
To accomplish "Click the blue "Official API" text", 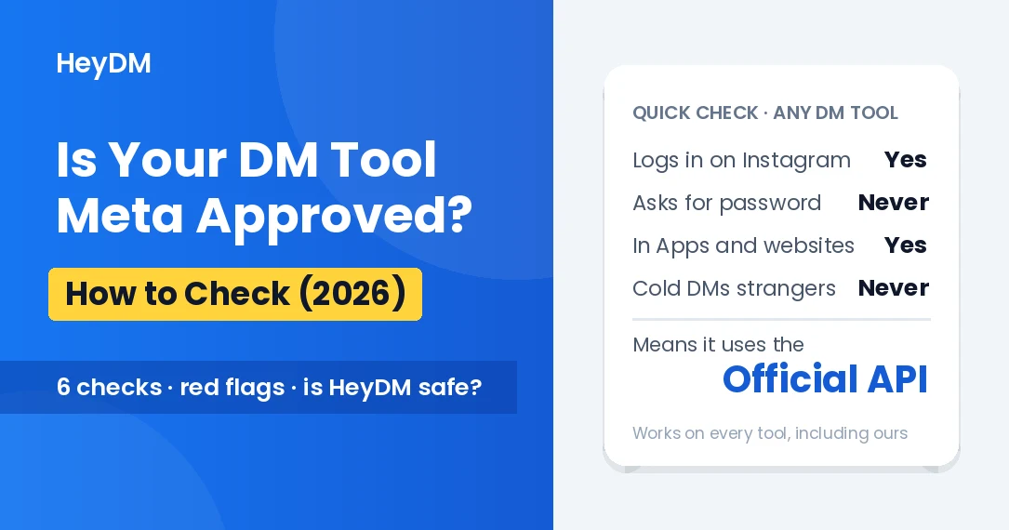I will pyautogui.click(x=825, y=378).
